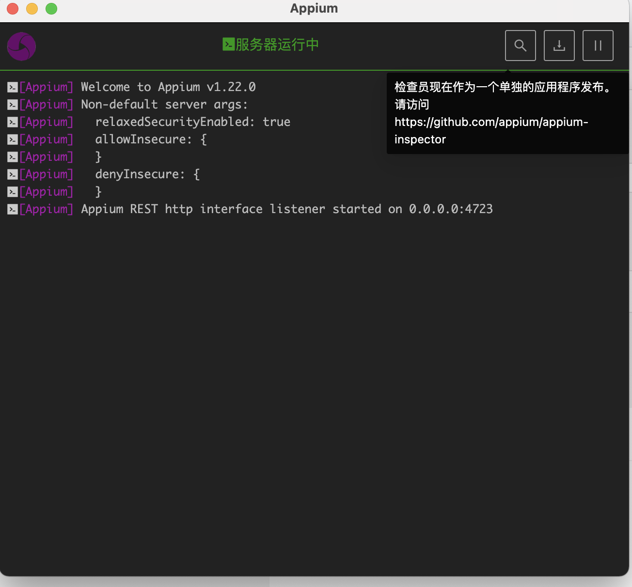
Task: Click the terminal icon next to denyInsecure line
Action: point(12,174)
